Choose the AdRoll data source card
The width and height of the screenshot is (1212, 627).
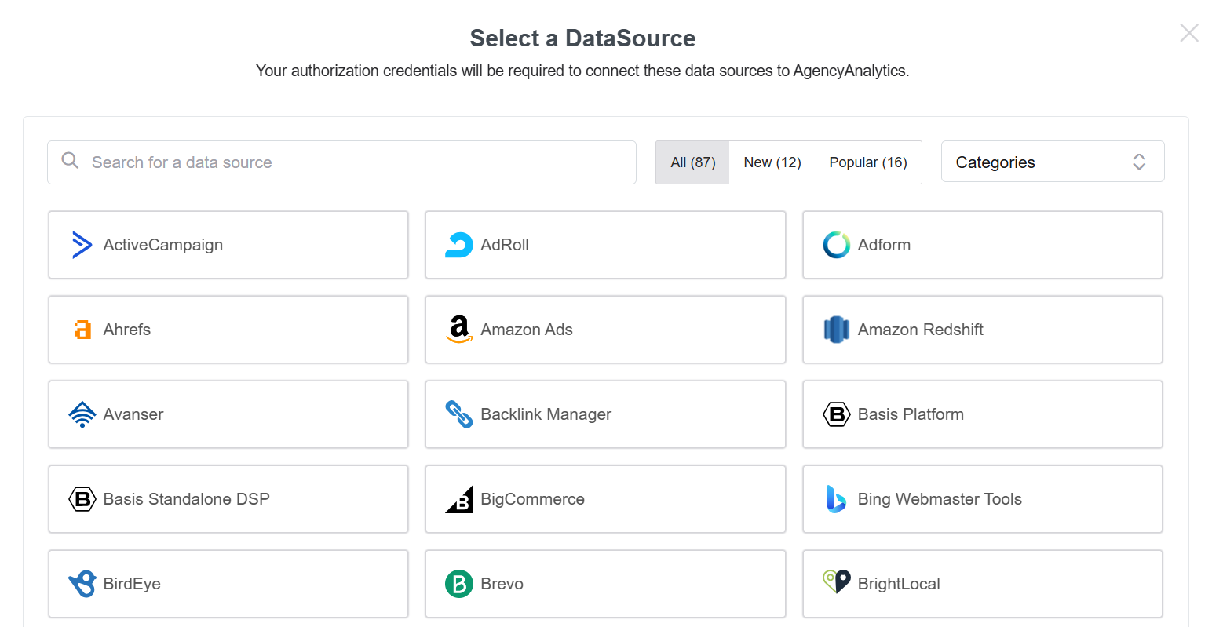click(x=605, y=245)
